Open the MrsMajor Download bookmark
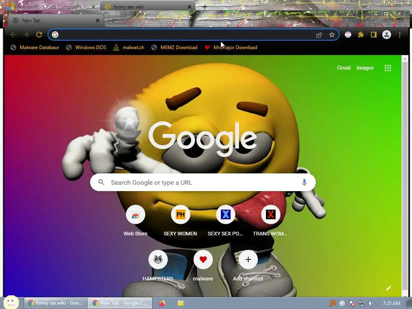 pyautogui.click(x=231, y=47)
